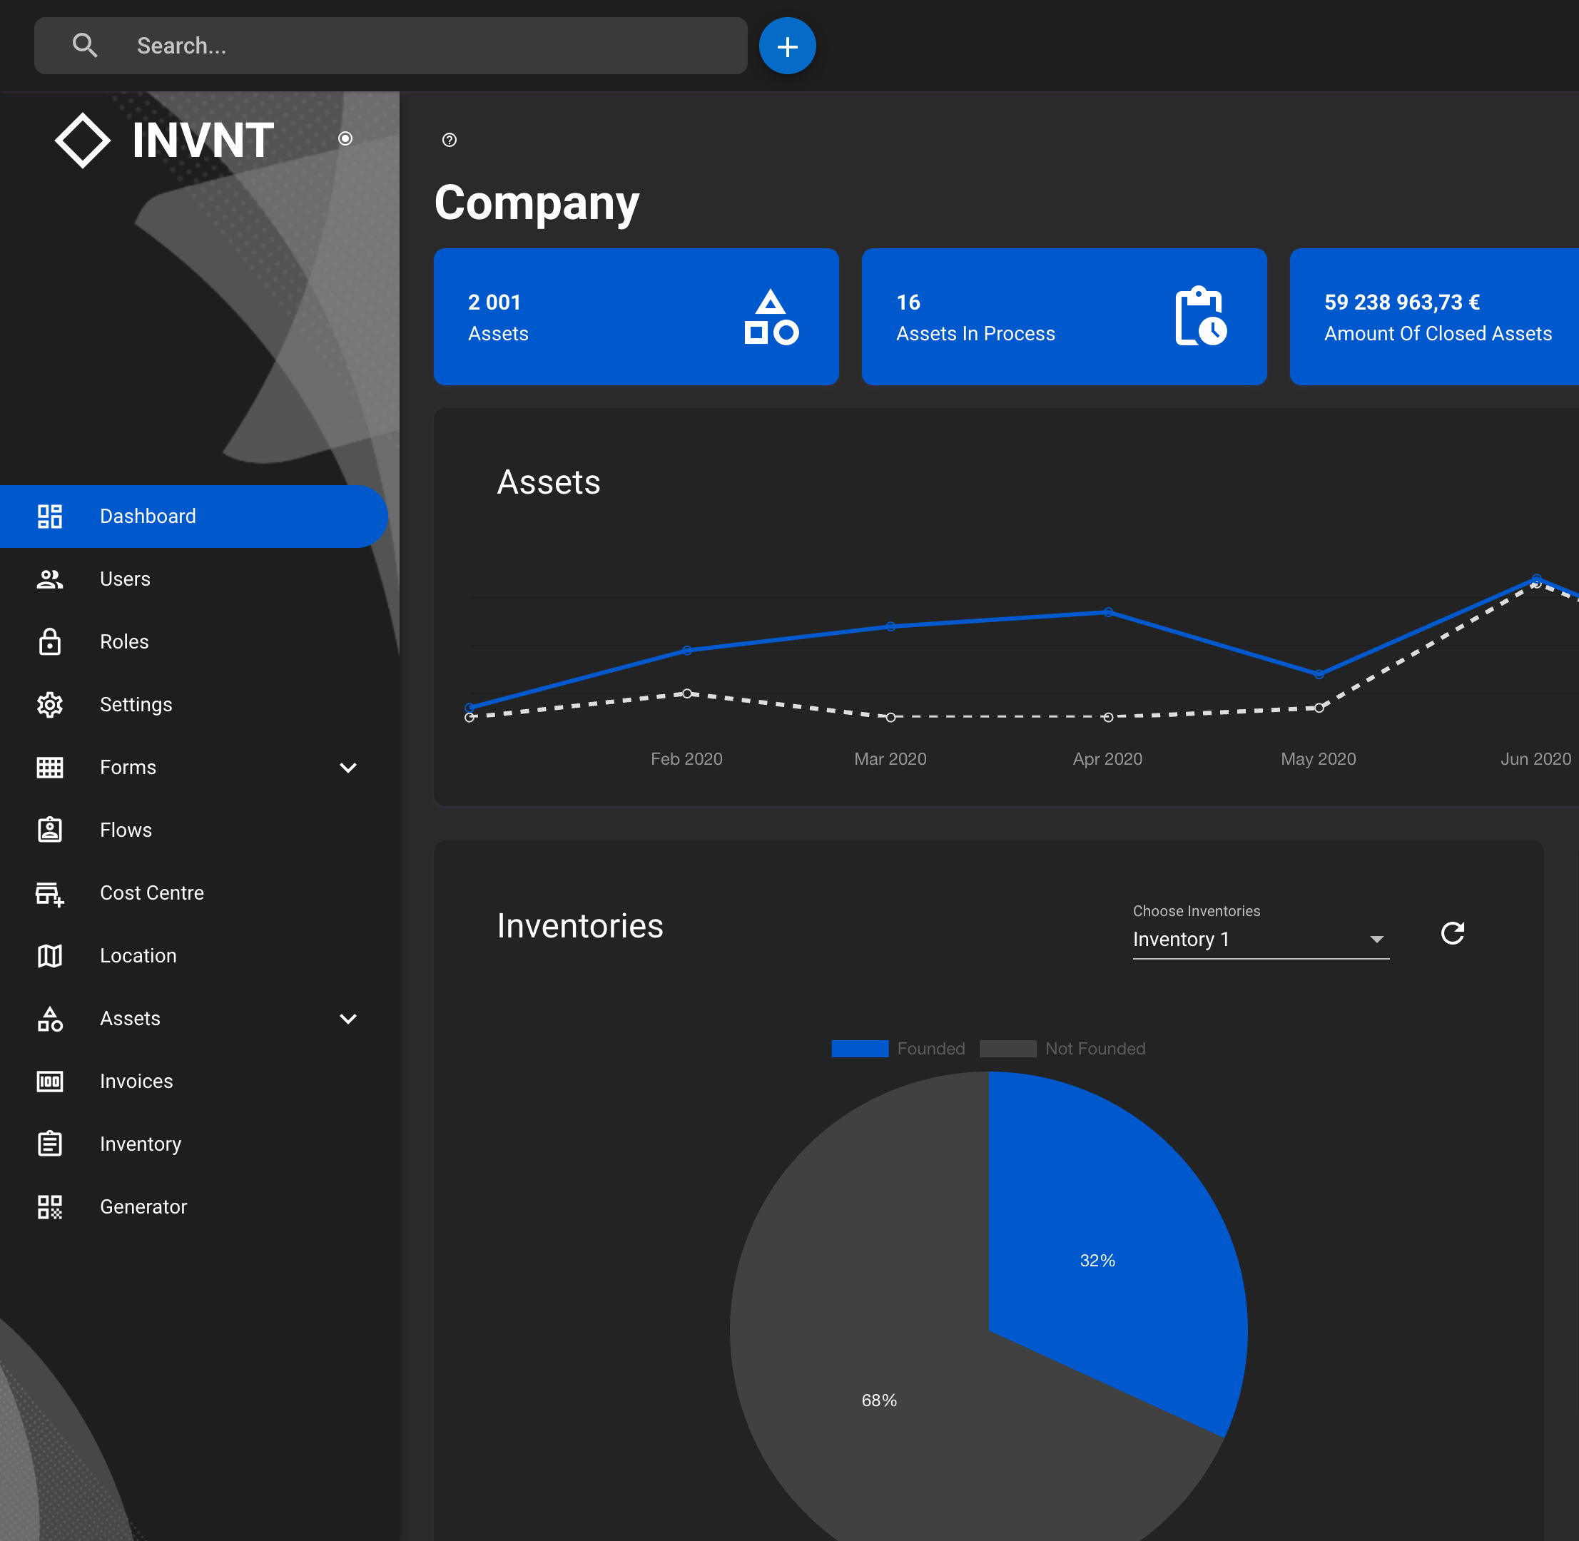Click the INVNT logo
Screen dimensions: 1579x1541
pos(164,140)
